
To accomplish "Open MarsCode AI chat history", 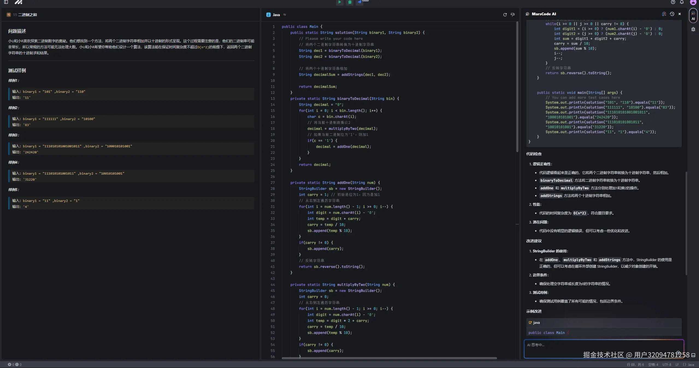I will (x=672, y=14).
